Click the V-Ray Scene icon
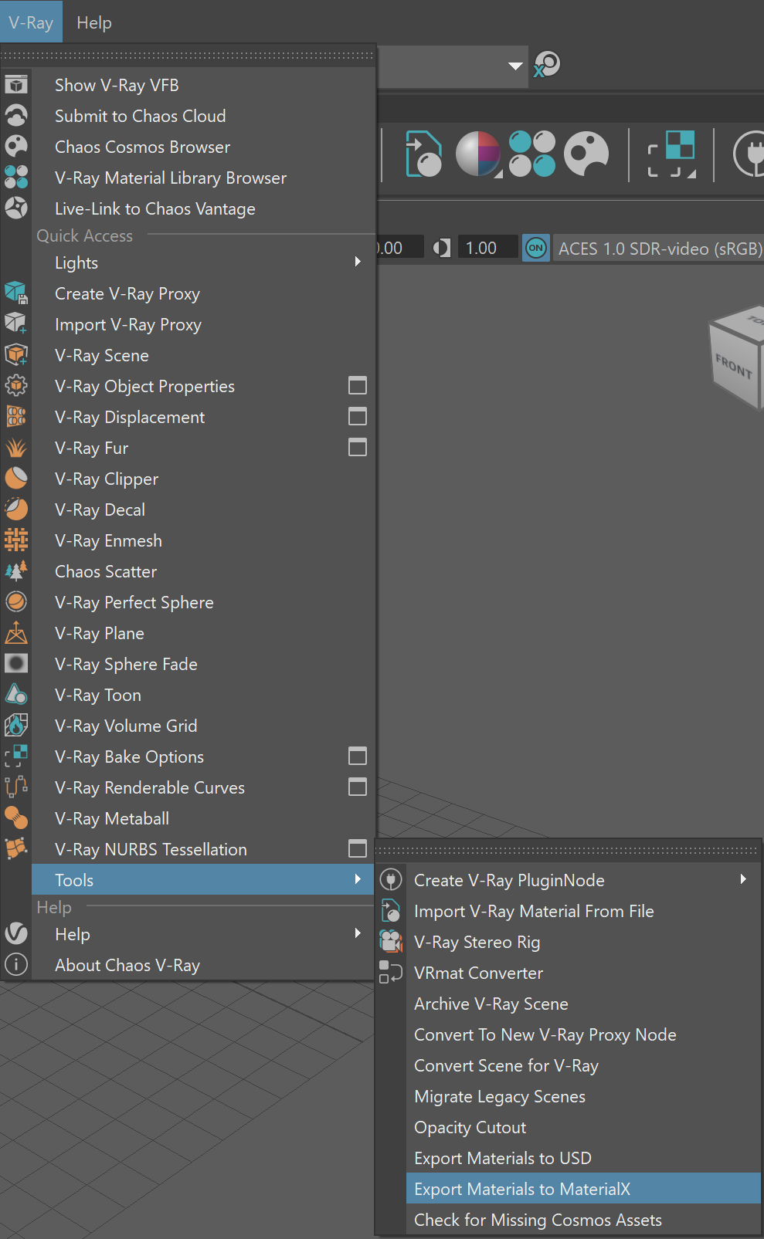Screen dimensions: 764x1239 click(16, 354)
